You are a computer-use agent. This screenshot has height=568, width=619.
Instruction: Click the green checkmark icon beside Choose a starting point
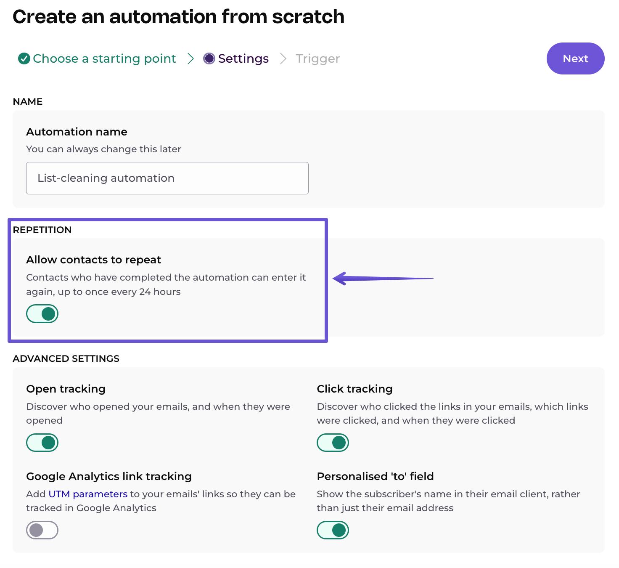(24, 58)
